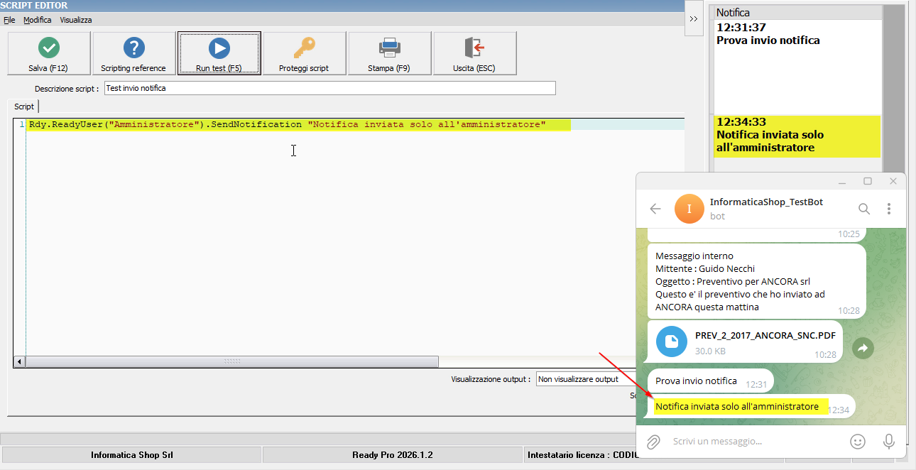Click the Descrizione script text field
916x470 pixels.
click(329, 88)
